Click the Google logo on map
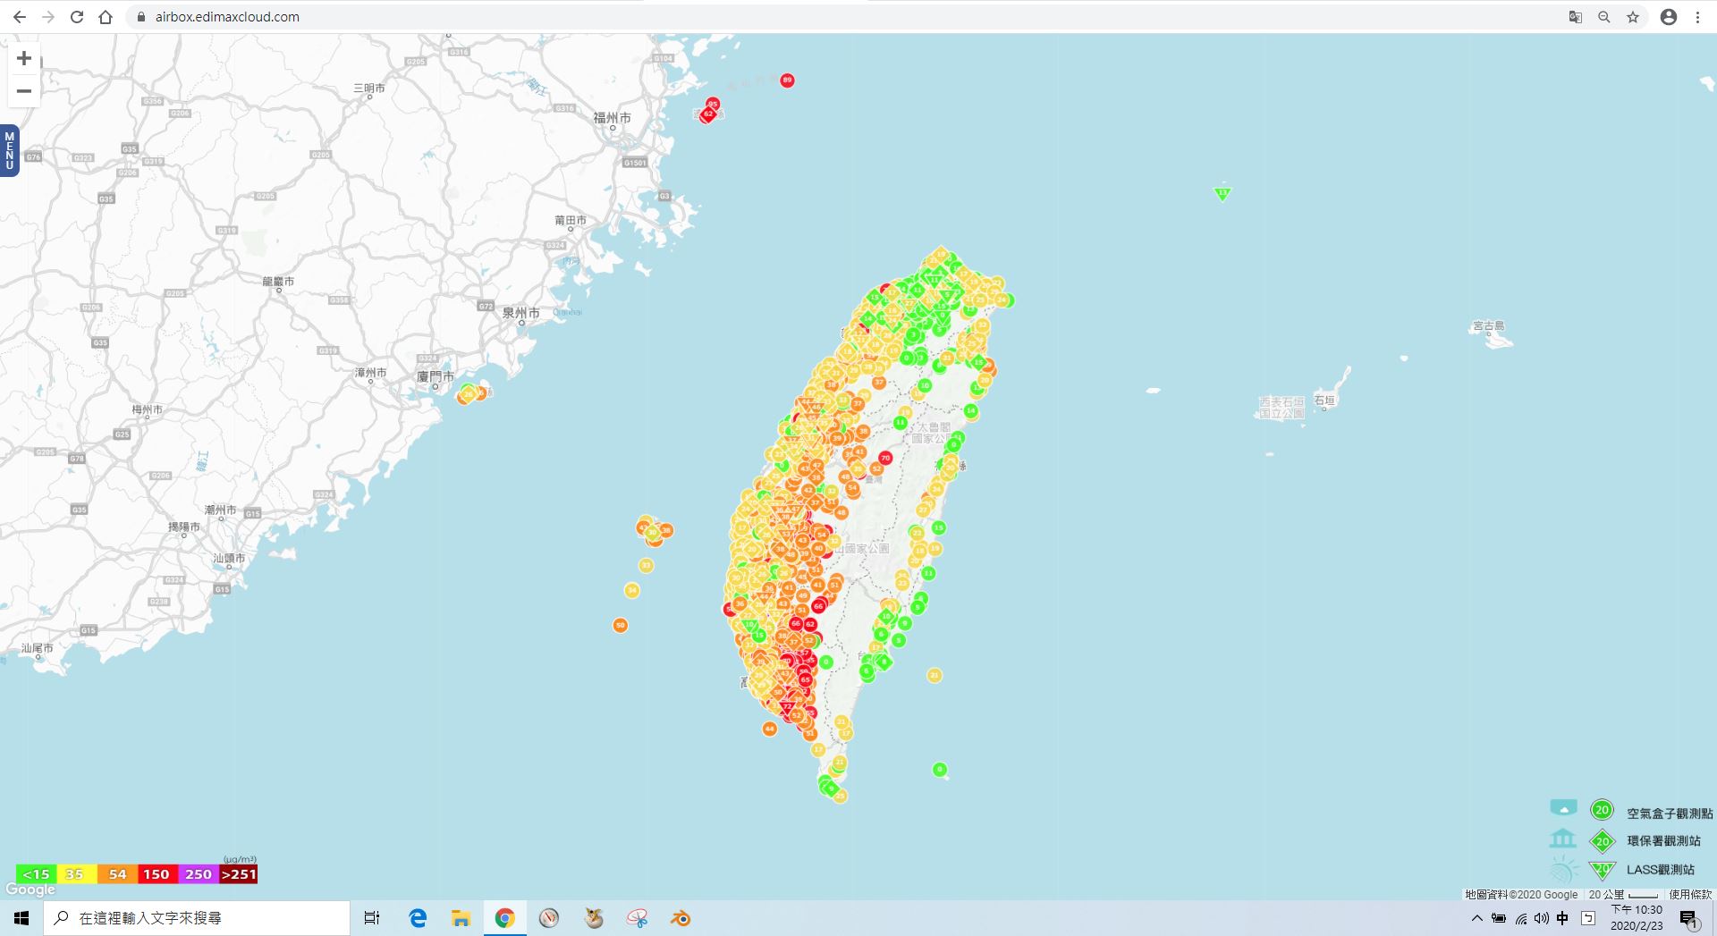1717x936 pixels. click(x=30, y=890)
